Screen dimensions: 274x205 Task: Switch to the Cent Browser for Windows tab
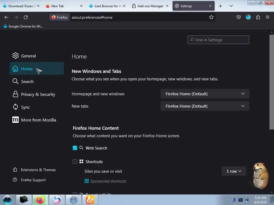pyautogui.click(x=107, y=6)
